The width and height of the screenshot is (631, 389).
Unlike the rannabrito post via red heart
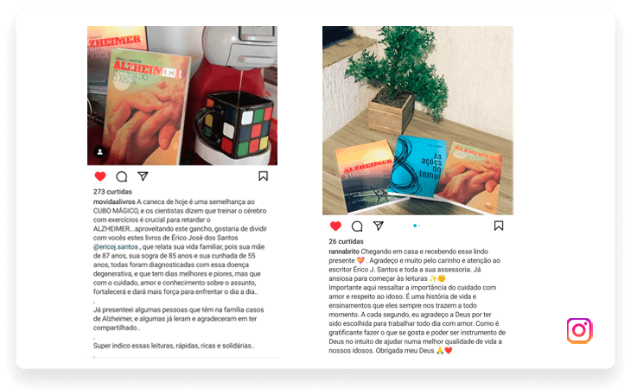point(335,226)
